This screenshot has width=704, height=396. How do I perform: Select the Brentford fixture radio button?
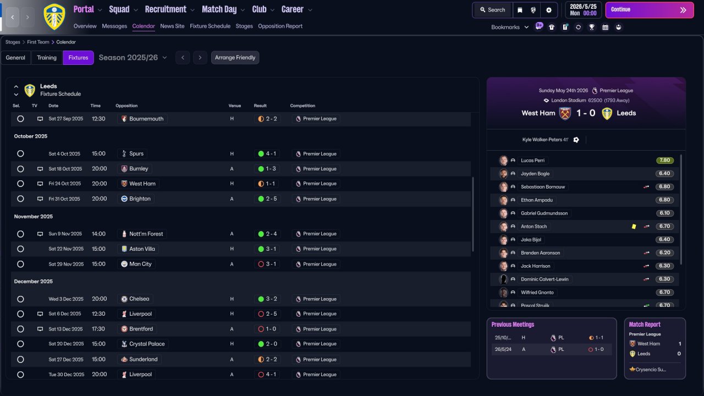pos(20,329)
